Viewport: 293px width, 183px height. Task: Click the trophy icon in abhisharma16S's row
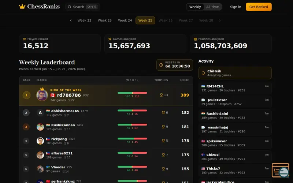[x=163, y=112]
